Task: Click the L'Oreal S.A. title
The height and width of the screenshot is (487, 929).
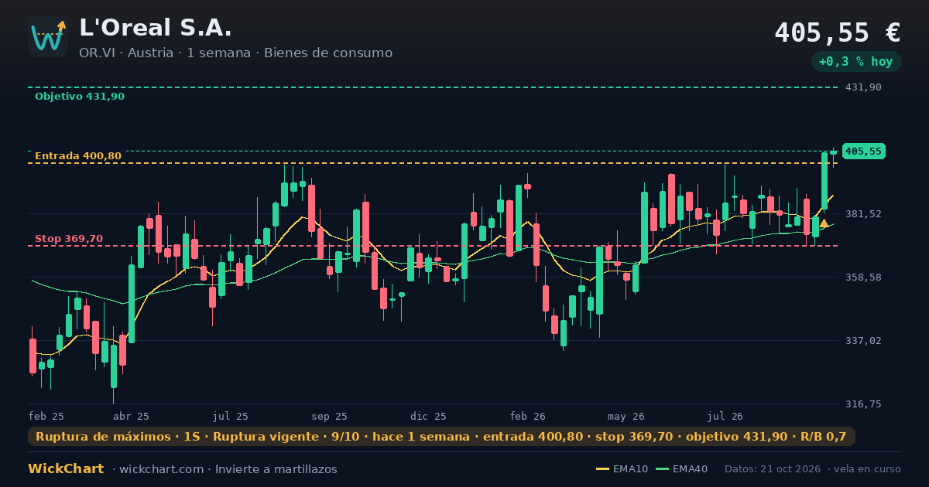Action: [156, 28]
